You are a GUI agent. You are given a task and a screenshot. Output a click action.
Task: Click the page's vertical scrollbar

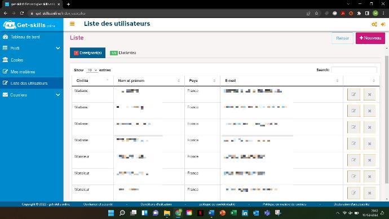pos(387,119)
